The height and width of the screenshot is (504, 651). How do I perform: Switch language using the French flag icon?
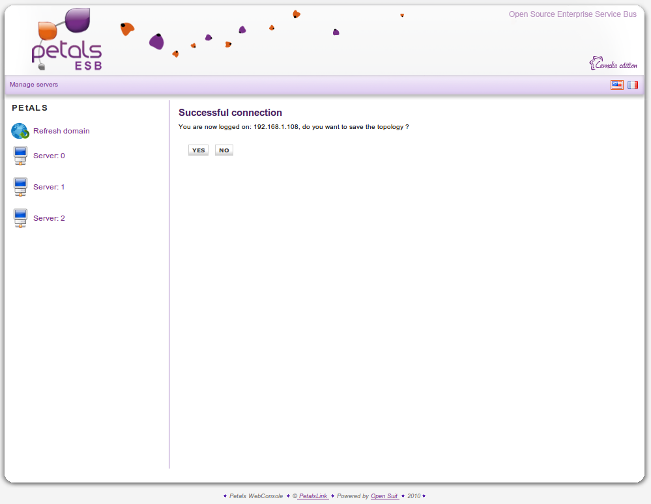coord(633,85)
